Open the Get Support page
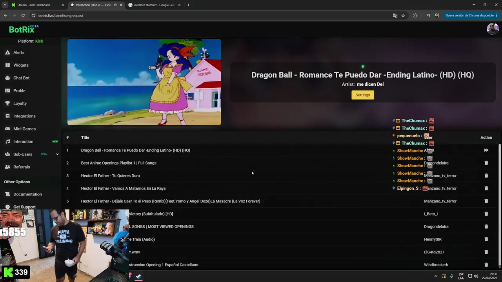 [x=24, y=207]
